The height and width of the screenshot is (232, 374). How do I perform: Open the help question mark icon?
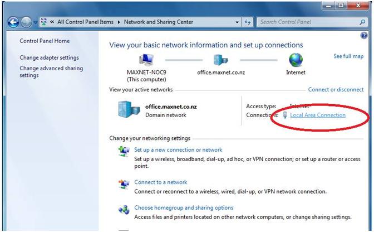tap(364, 35)
